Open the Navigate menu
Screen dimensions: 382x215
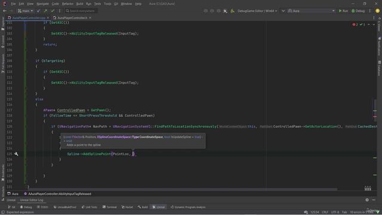click(42, 4)
